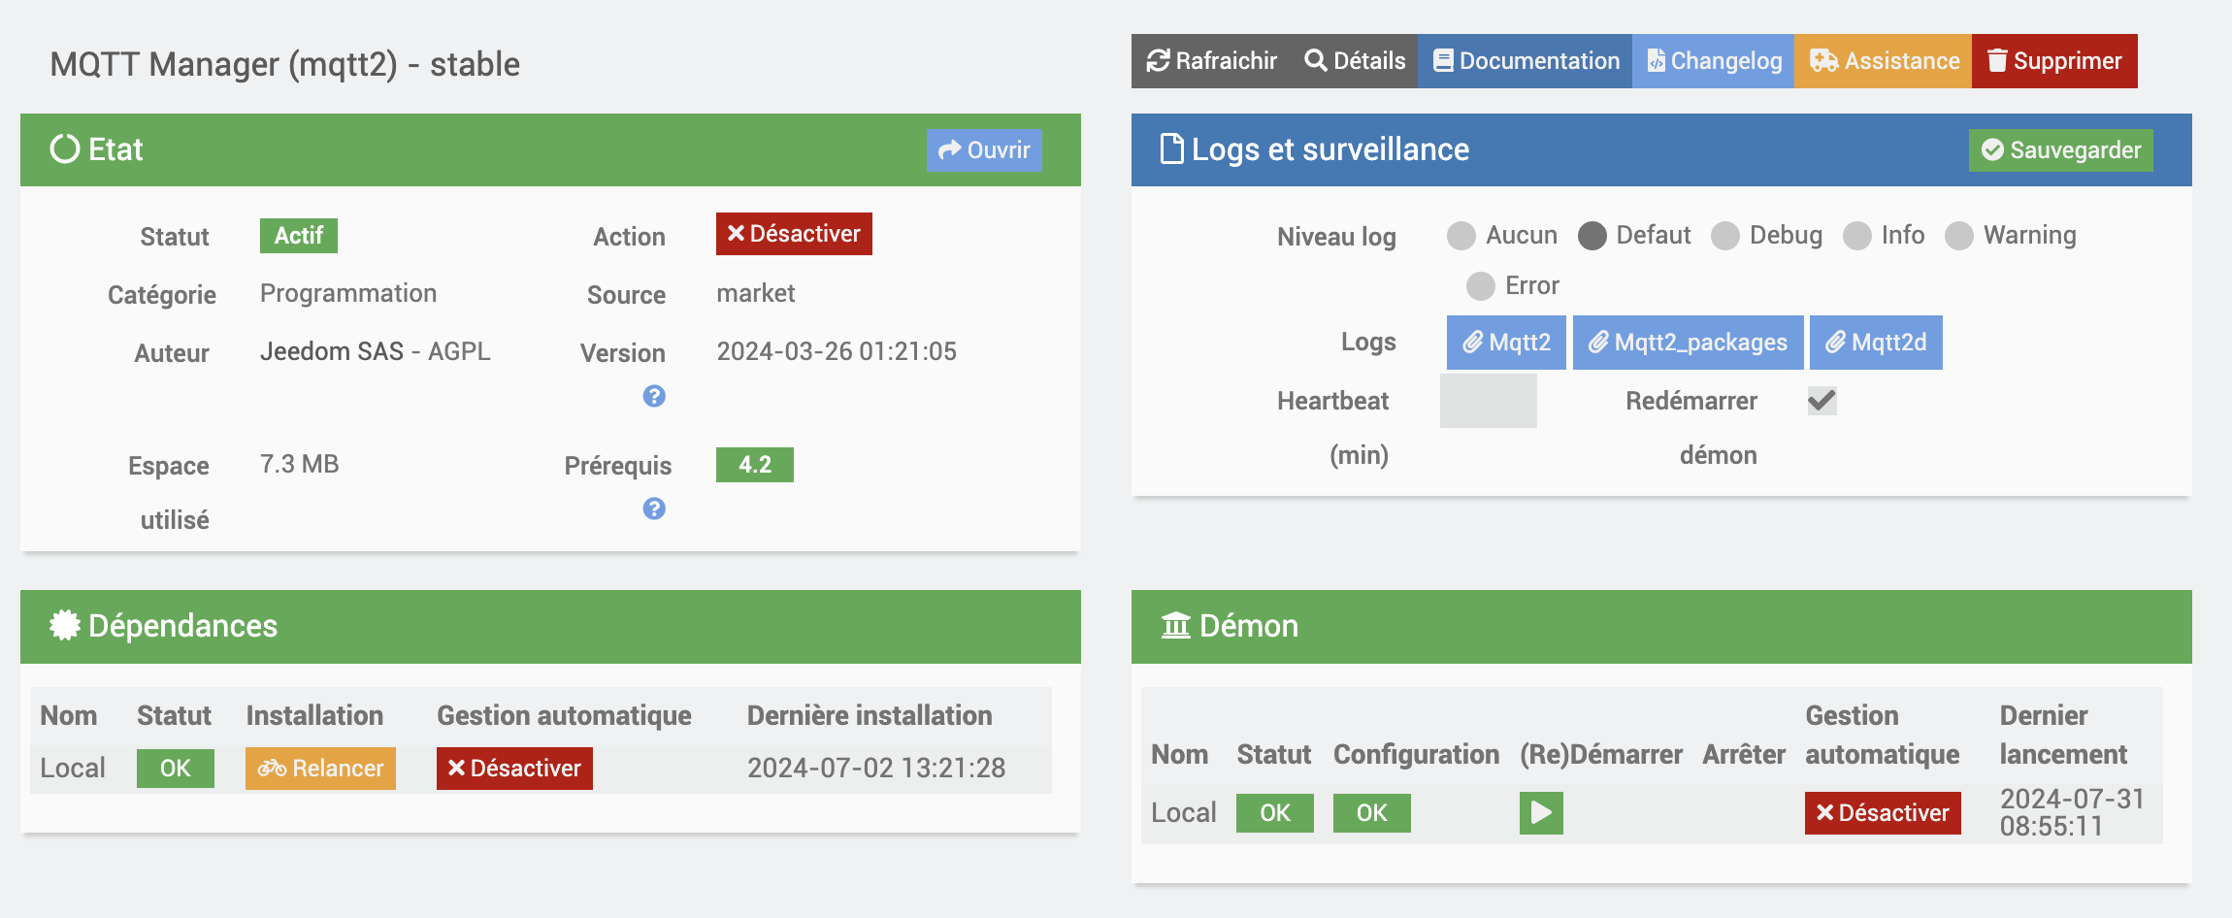Click Ouvrir in the Etat panel
The image size is (2232, 918).
984,150
